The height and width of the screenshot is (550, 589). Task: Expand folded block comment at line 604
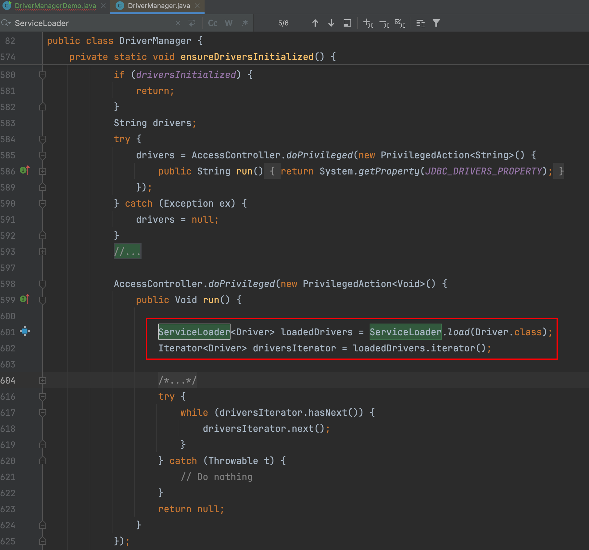43,380
